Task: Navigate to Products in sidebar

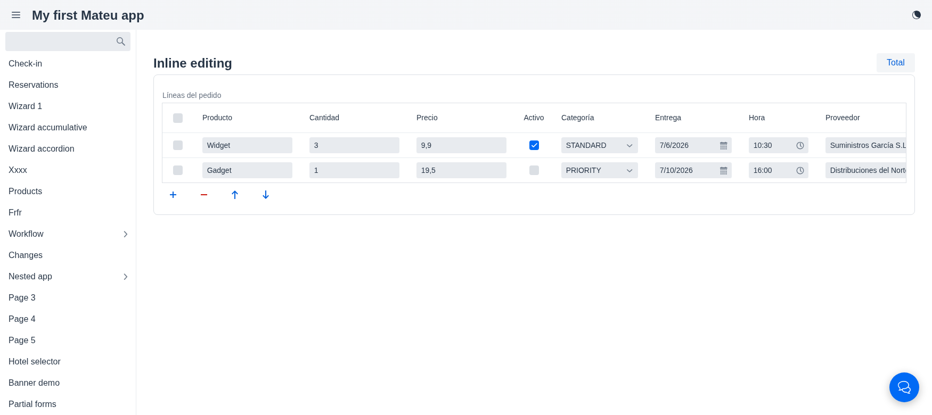Action: point(25,191)
